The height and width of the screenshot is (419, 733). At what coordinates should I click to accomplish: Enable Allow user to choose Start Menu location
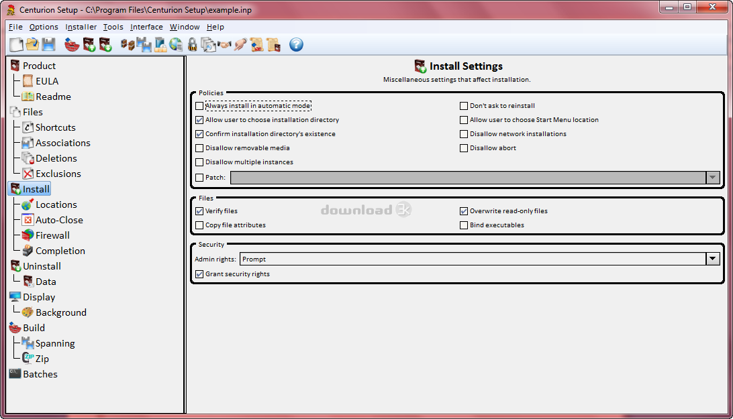point(464,120)
